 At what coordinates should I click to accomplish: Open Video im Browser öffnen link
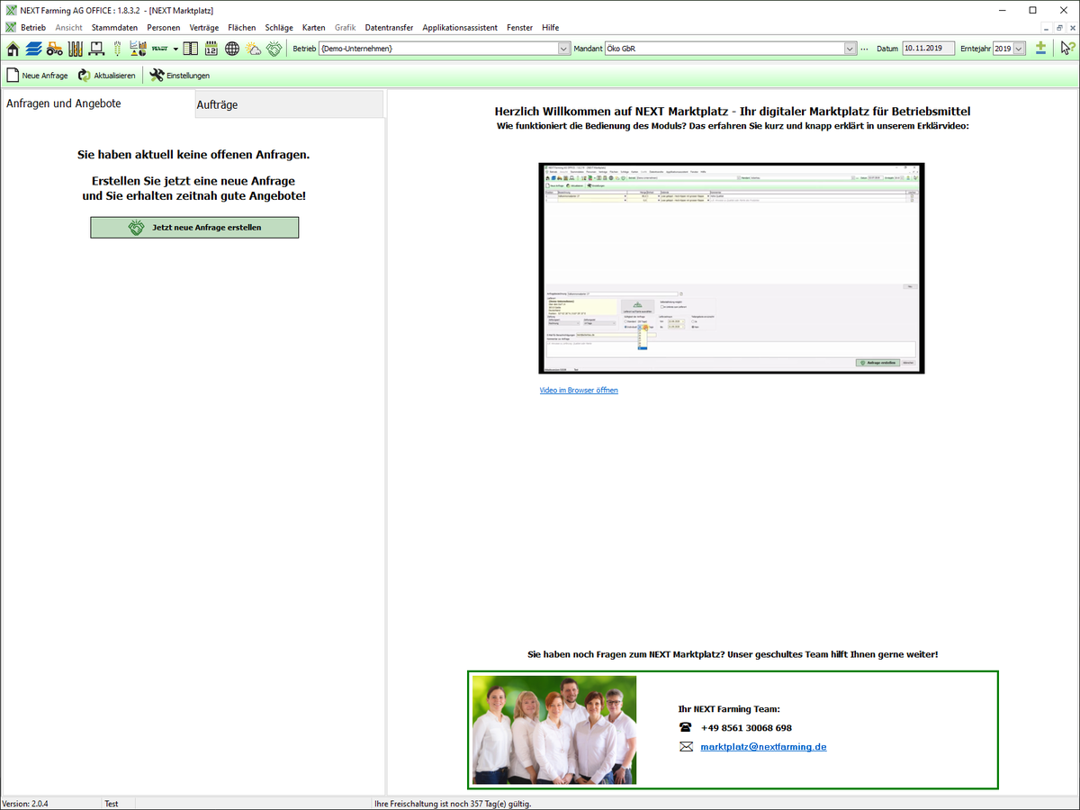tap(579, 391)
